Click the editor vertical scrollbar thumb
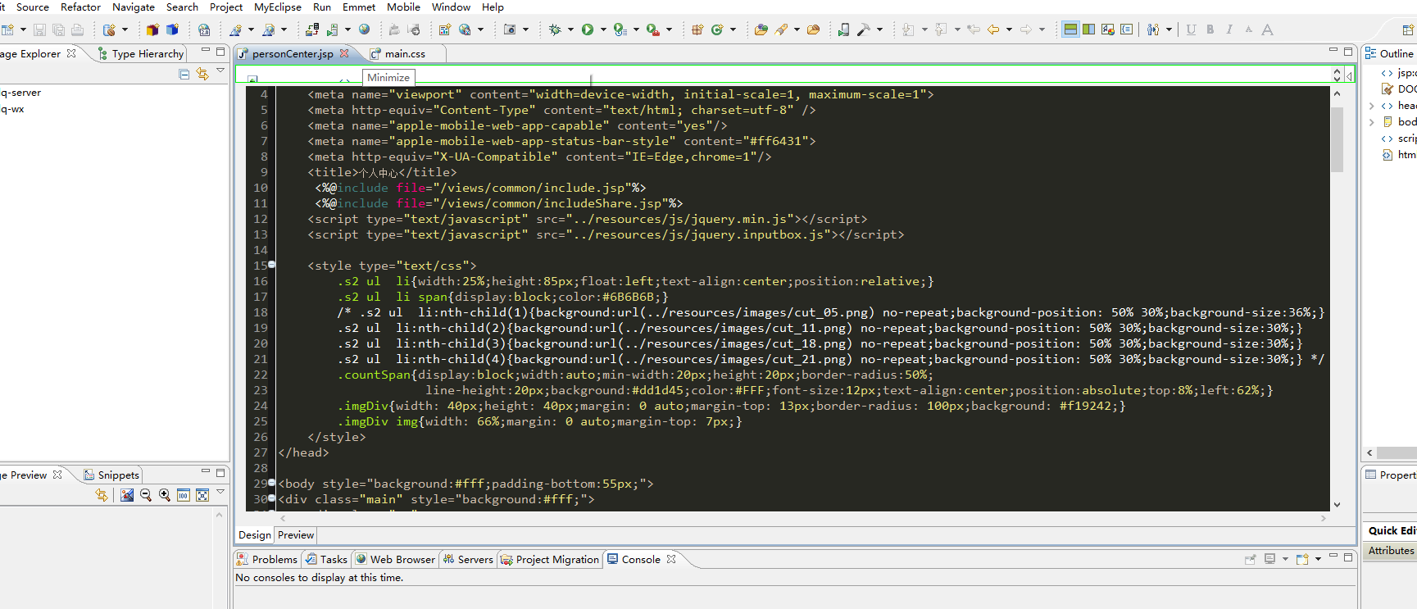The height and width of the screenshot is (609, 1417). click(x=1337, y=138)
